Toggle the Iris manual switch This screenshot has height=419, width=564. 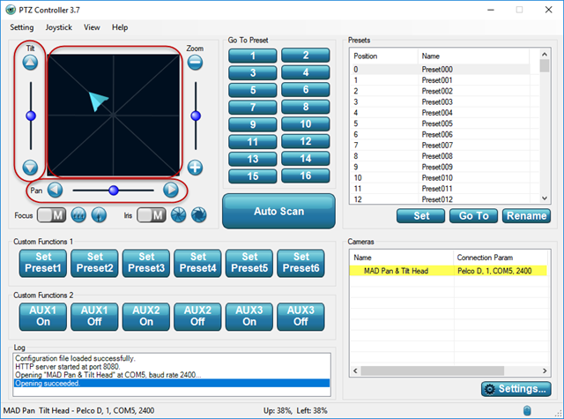(x=151, y=215)
